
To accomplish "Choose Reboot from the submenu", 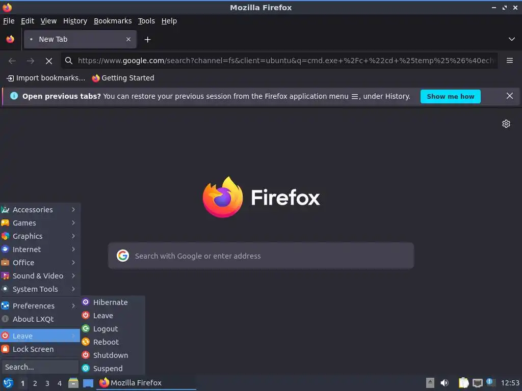I will 113,342.
